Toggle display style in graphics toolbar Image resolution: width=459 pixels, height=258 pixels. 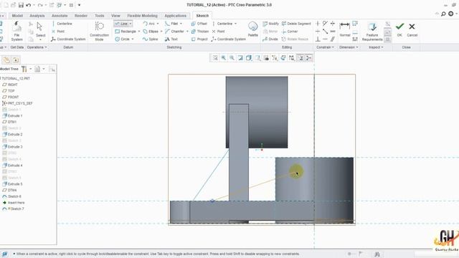pyautogui.click(x=249, y=58)
